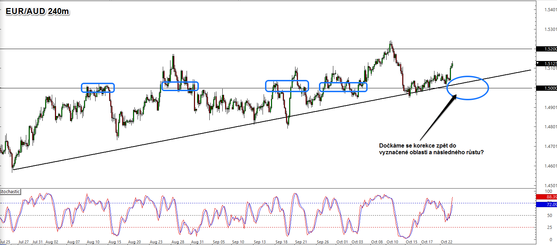
Task: Click the Oct 10 date label
Action: [x=392, y=242]
